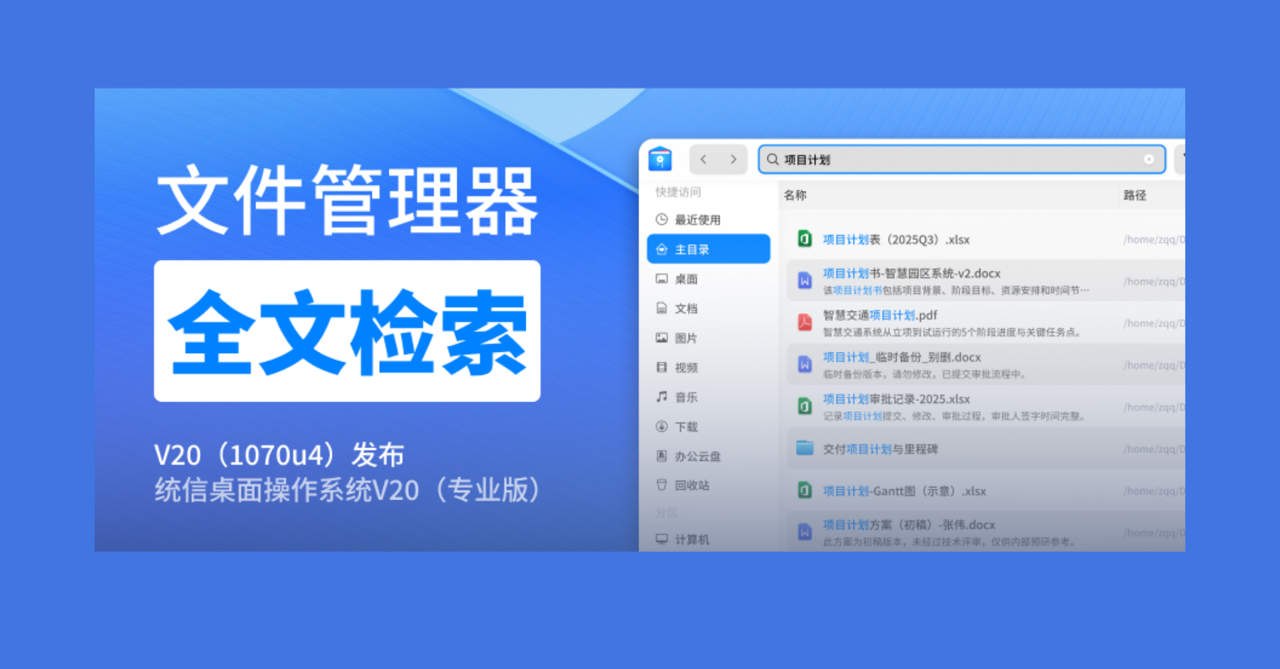Click the desktop icon beside 桌面
This screenshot has width=1280, height=669.
pos(661,279)
